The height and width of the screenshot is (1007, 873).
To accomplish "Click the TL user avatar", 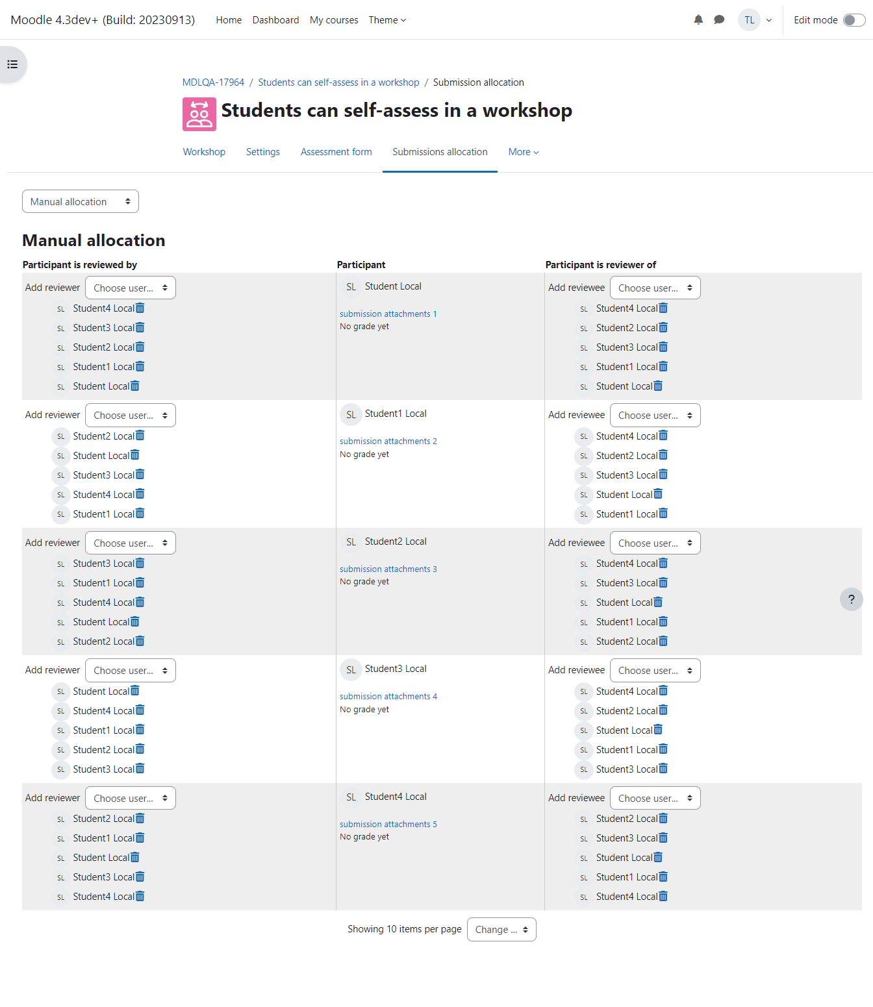I will [749, 19].
